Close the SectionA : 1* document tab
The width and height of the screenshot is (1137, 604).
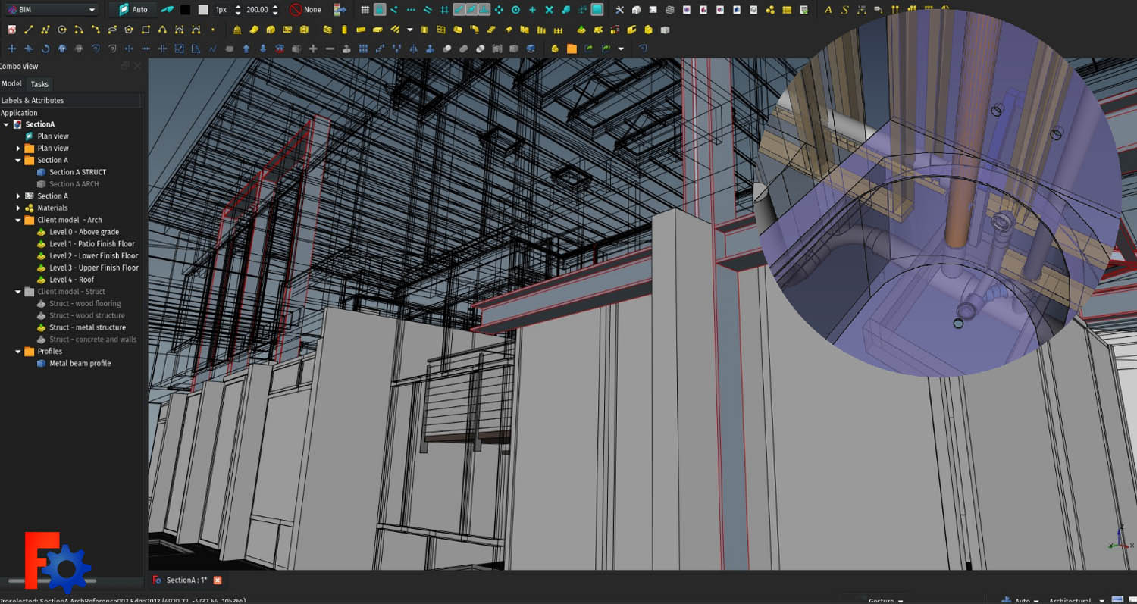pyautogui.click(x=218, y=580)
